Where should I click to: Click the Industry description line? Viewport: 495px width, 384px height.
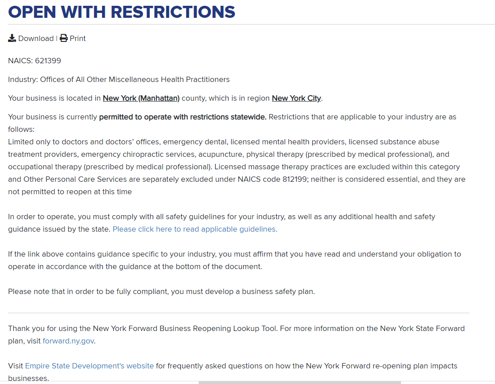119,79
